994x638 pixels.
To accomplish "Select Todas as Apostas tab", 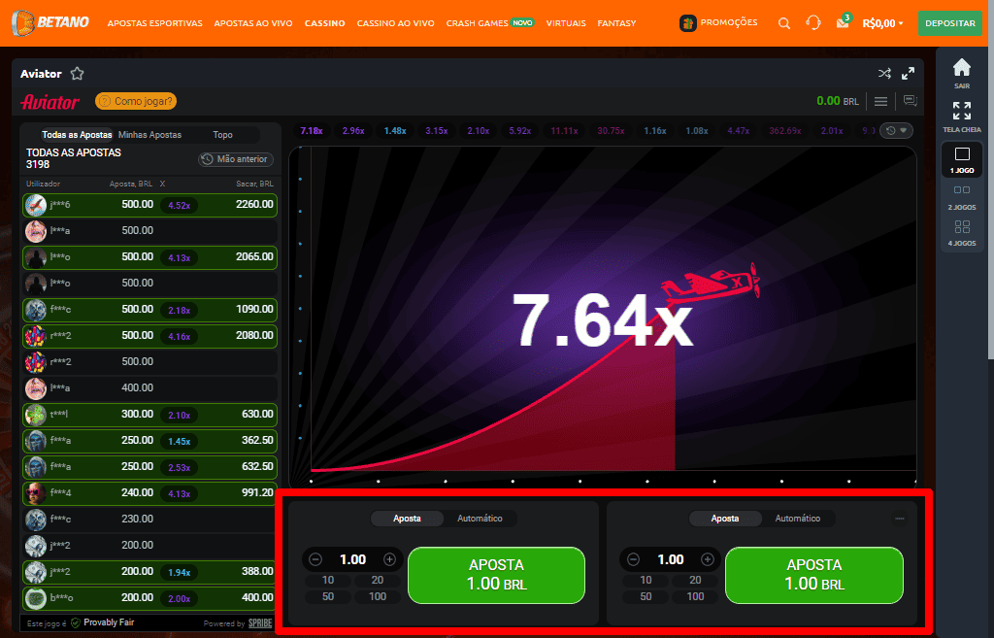I will [77, 134].
